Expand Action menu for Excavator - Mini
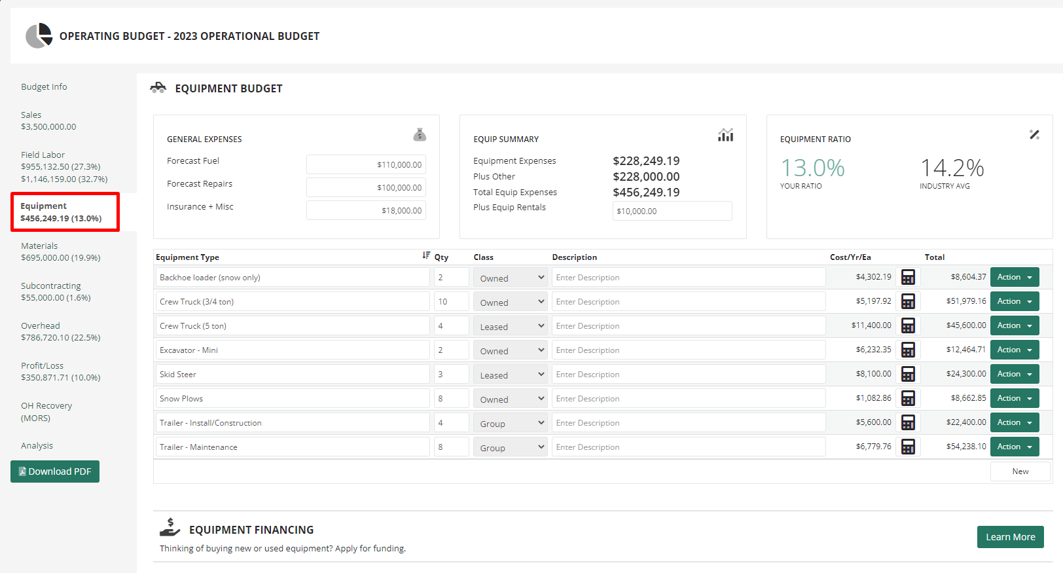 [x=1015, y=350]
